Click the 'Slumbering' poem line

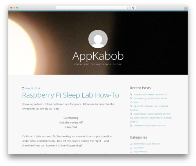click(x=71, y=118)
